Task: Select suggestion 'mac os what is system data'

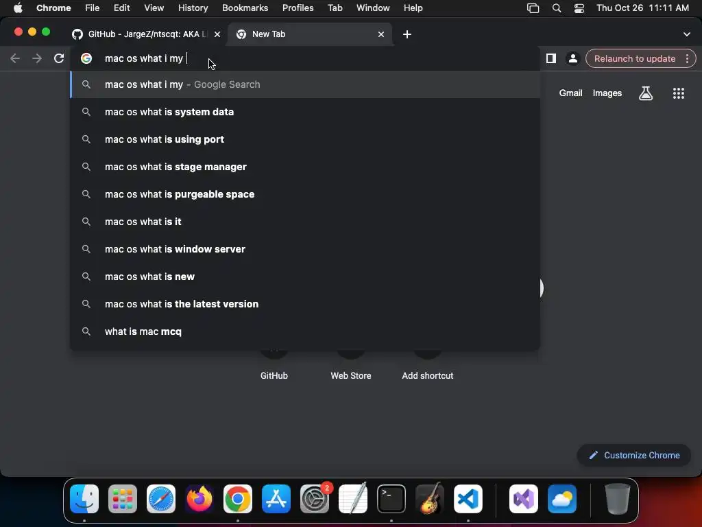Action: point(305,112)
